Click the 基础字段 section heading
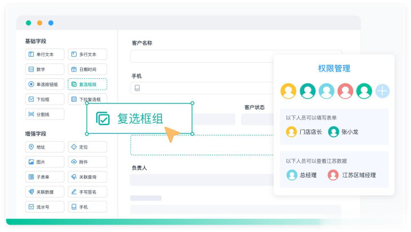This screenshot has height=232, width=411. (x=35, y=41)
